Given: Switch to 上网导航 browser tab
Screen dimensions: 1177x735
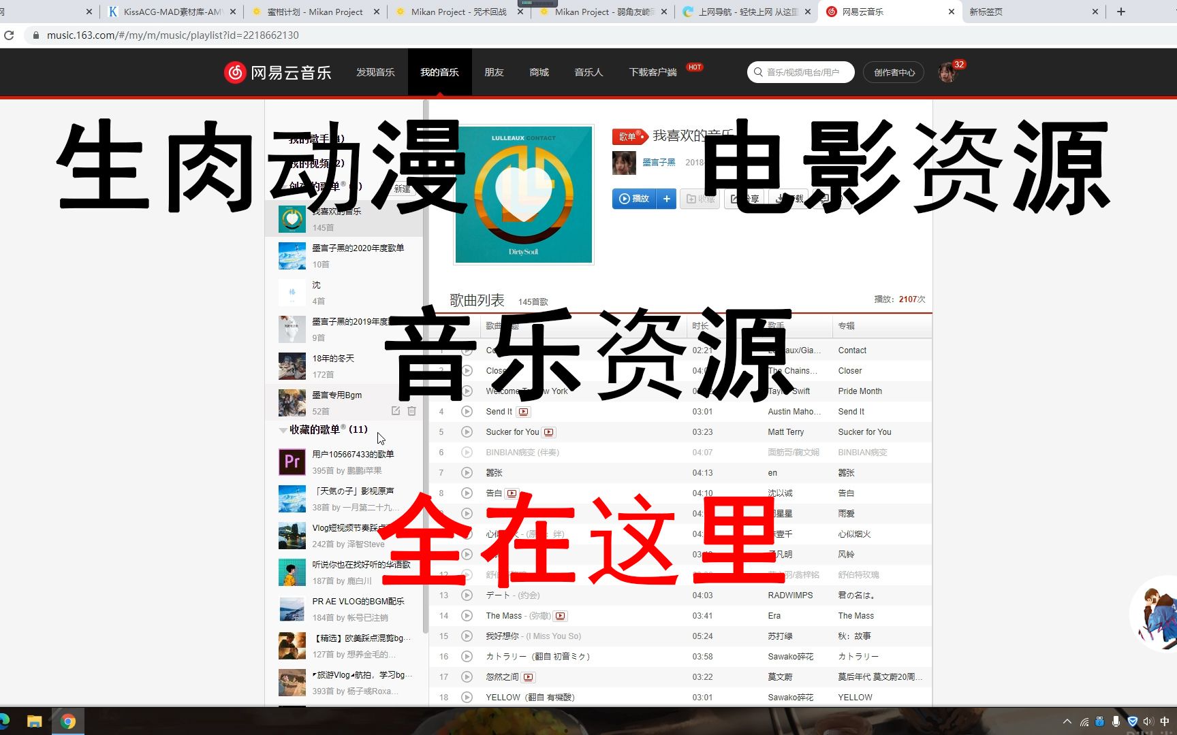Looking at the screenshot, I should pos(748,12).
